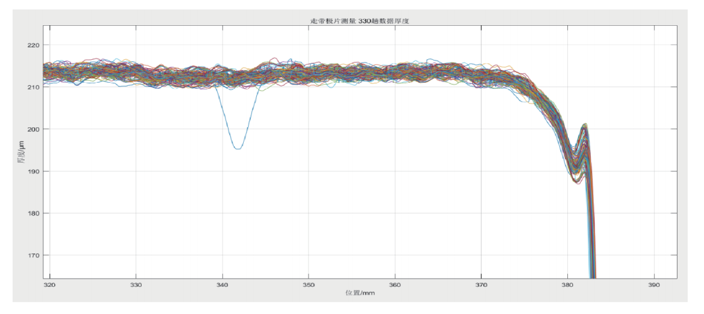Select the x-axis tick label 390

tap(654, 286)
